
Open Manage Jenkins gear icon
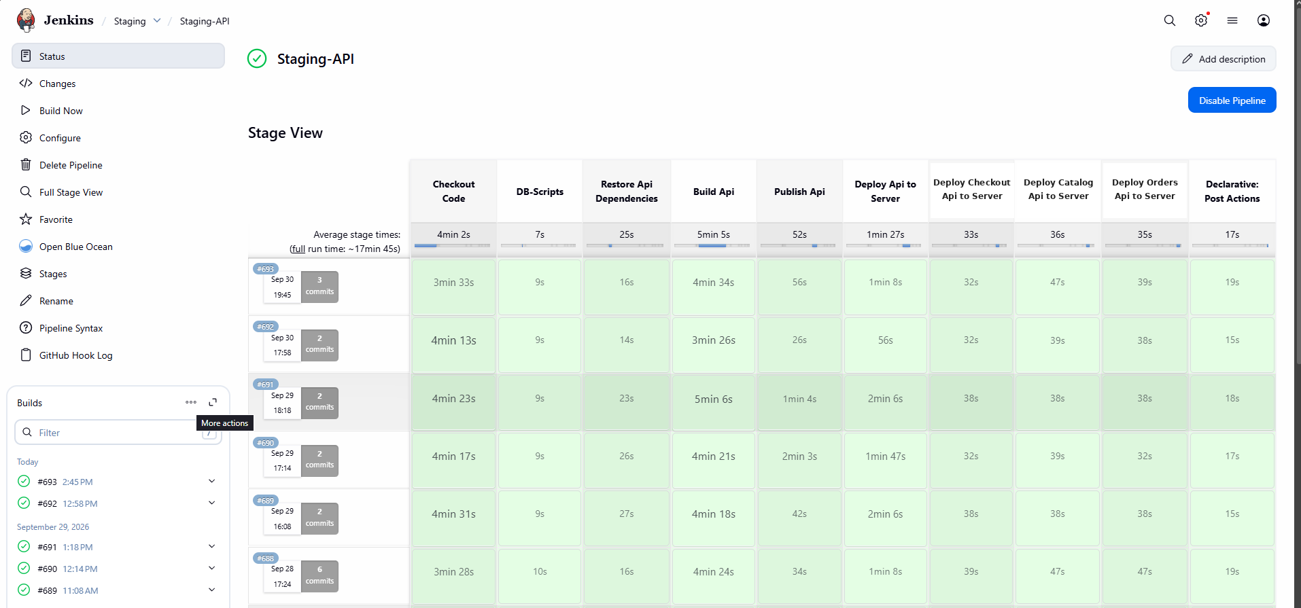tap(1201, 20)
